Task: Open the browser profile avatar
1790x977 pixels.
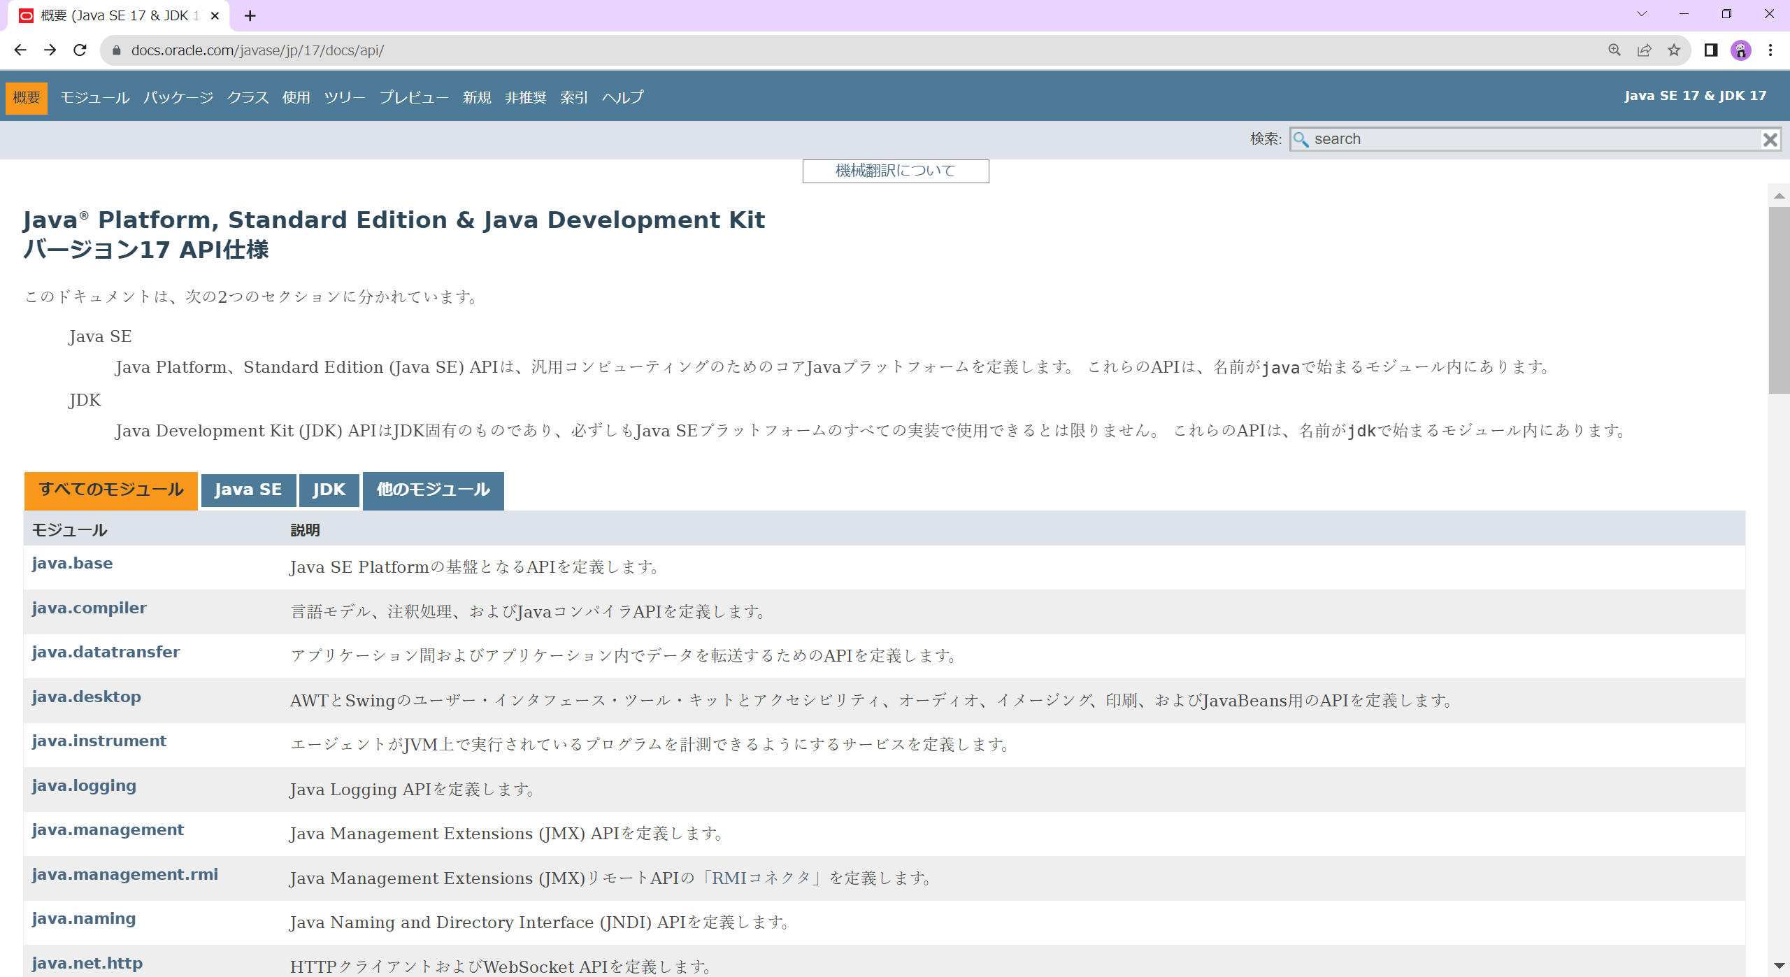Action: [1740, 50]
